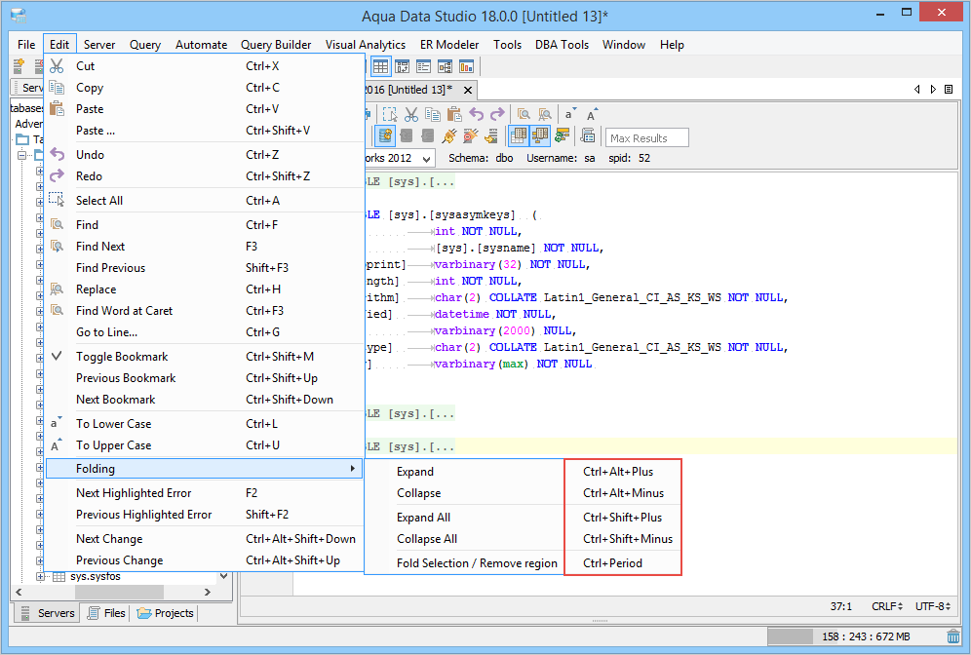
Task: Click the grid results view icon
Action: tap(381, 67)
